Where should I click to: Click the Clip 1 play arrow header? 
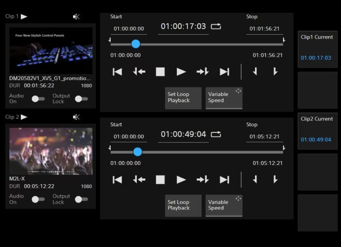coord(24,16)
